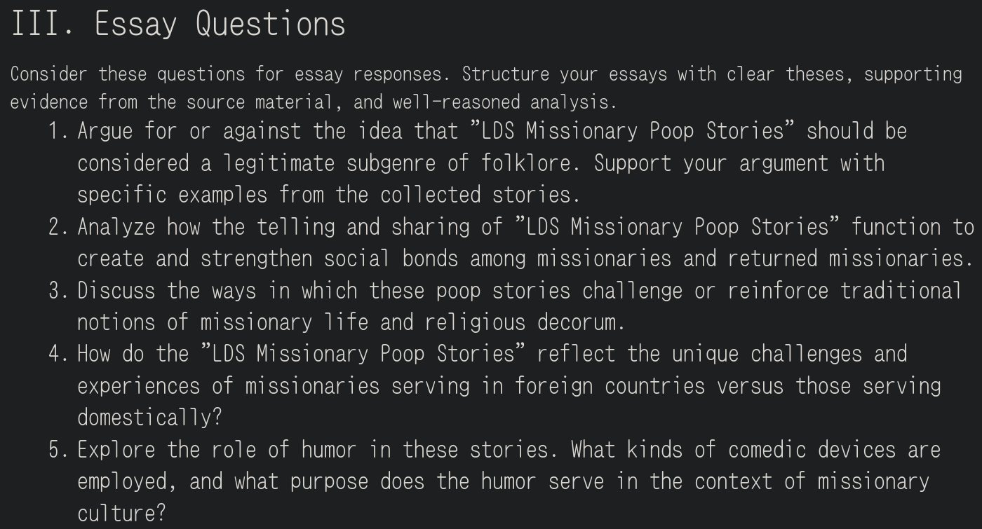982x529 pixels.
Task: Click the word 'domestically?' ending question four
Action: click(x=149, y=418)
